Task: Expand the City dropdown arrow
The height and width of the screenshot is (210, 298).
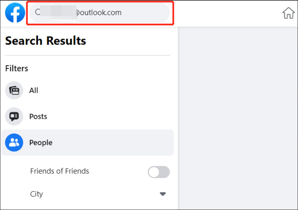Action: click(x=163, y=194)
